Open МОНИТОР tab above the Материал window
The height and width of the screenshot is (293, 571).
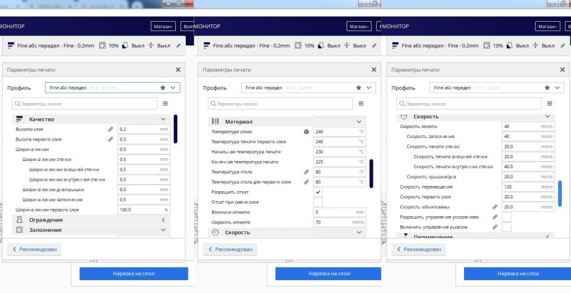pyautogui.click(x=207, y=26)
